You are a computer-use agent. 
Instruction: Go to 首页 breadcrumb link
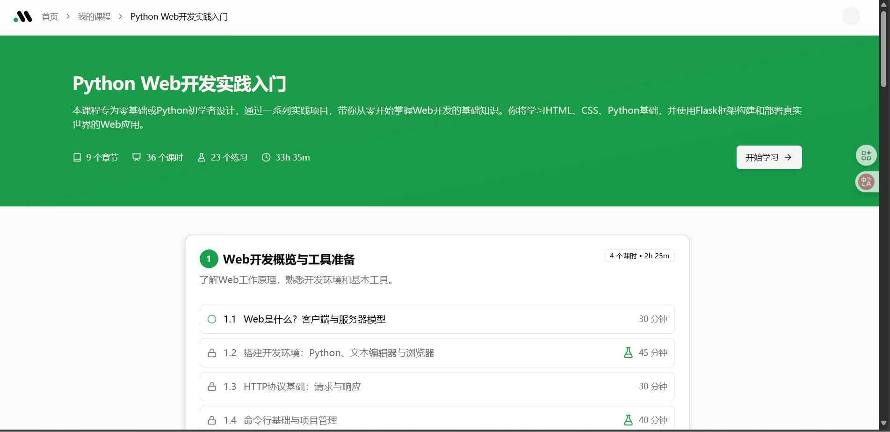50,17
